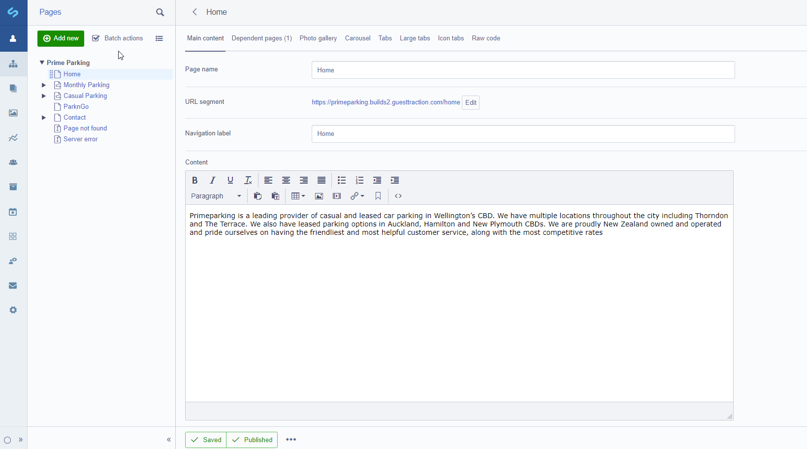Toggle Batch actions mode
Screen dimensions: 807x449
(118, 38)
